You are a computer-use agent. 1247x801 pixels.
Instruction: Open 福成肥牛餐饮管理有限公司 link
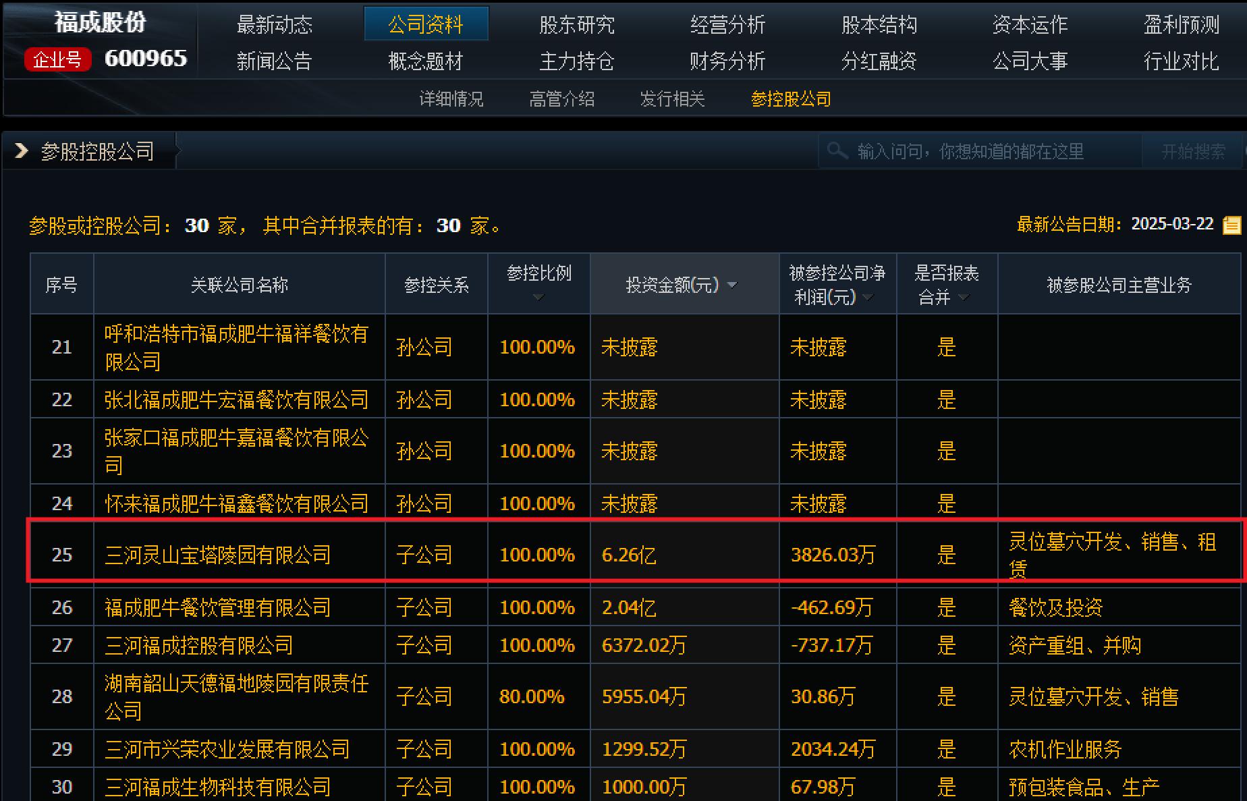tap(217, 607)
